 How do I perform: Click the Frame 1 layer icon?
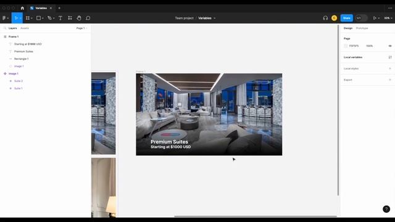(5, 37)
